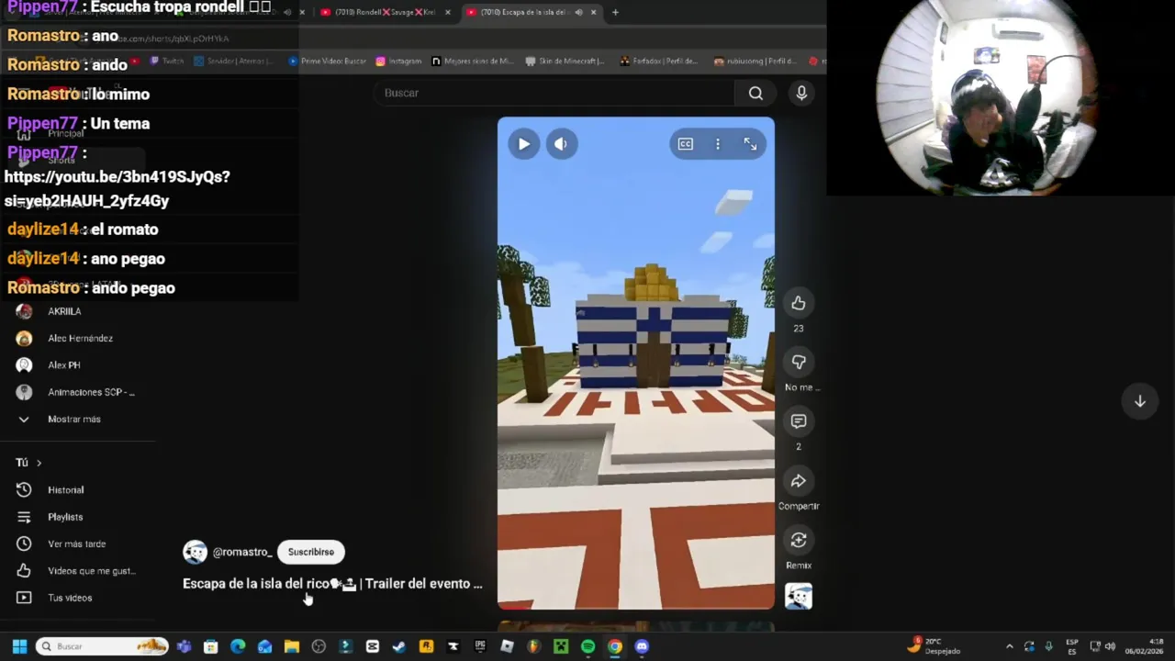Open Videos que me gustan in sidebar

pos(91,571)
